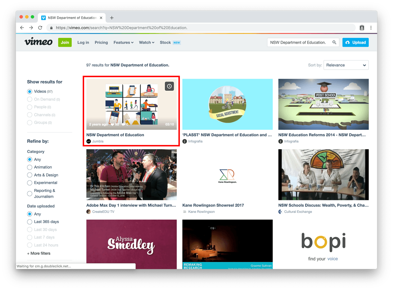Click the CreateEDU TV avatar icon

89,212
